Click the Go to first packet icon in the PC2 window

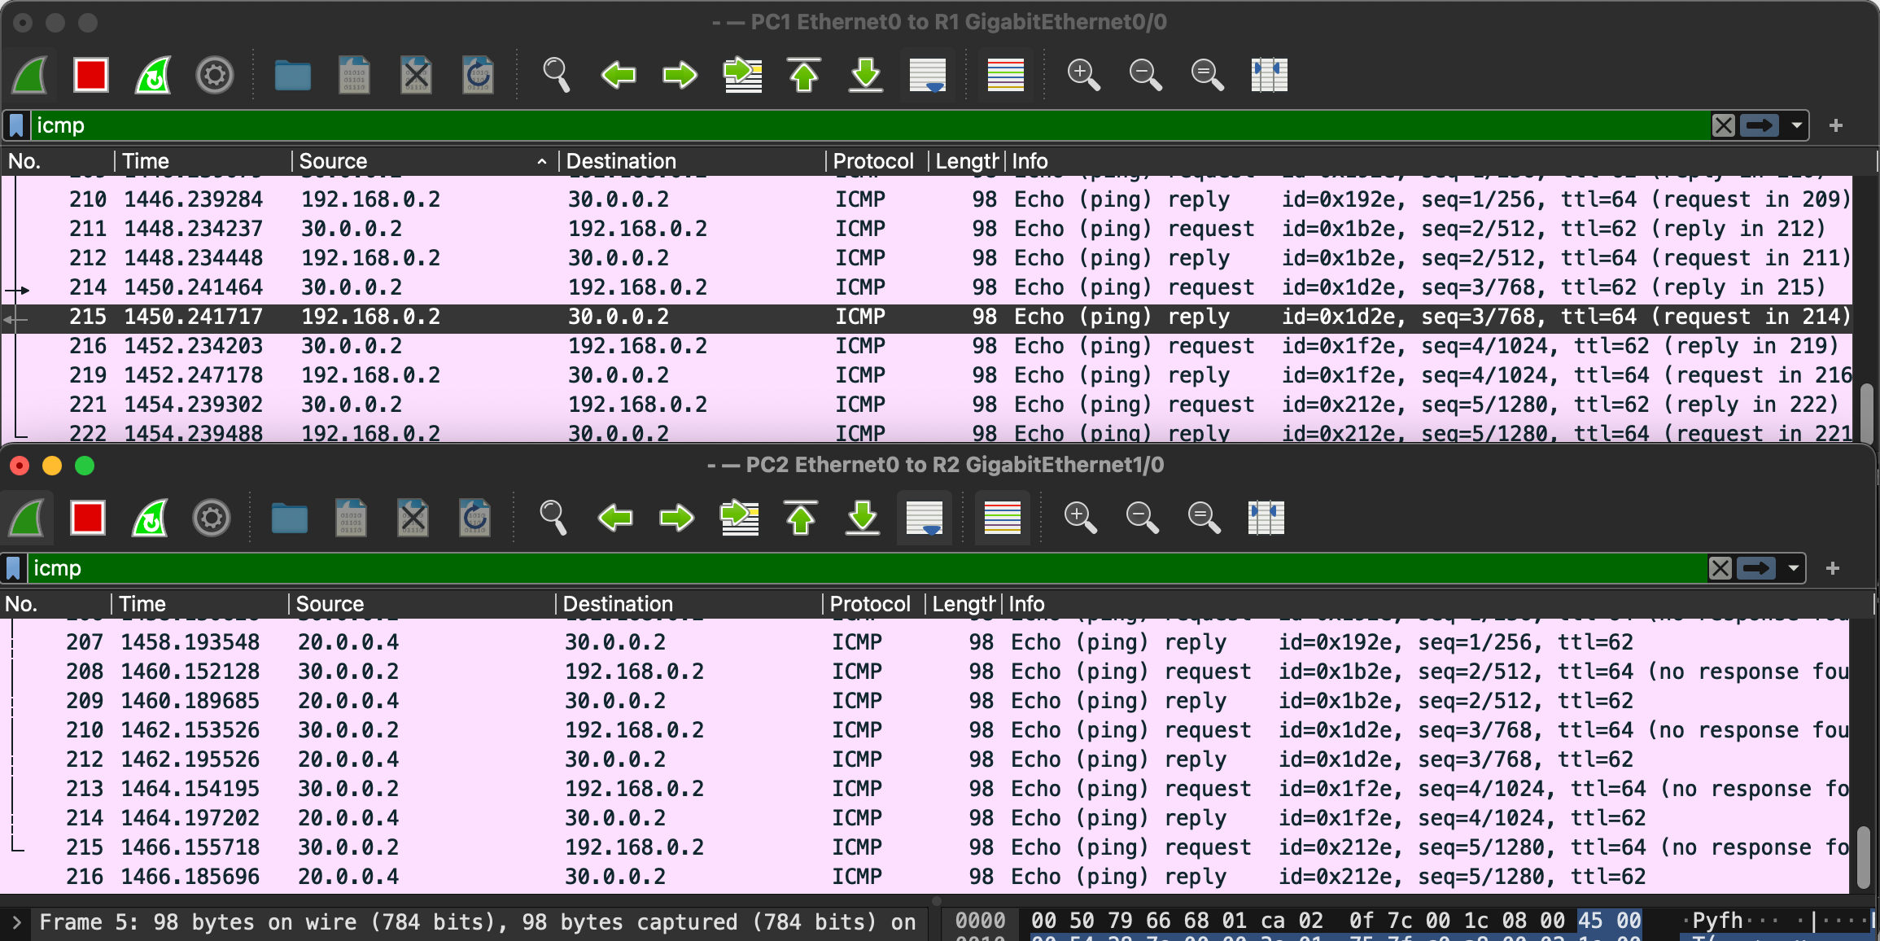tap(801, 518)
